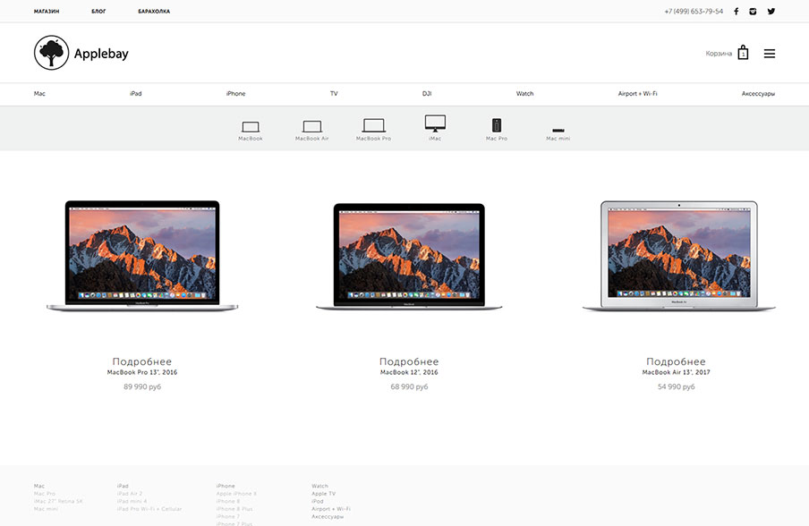Click the title "MacBook 12", 2016"
Viewport: 809px width, 526px height.
pos(409,372)
